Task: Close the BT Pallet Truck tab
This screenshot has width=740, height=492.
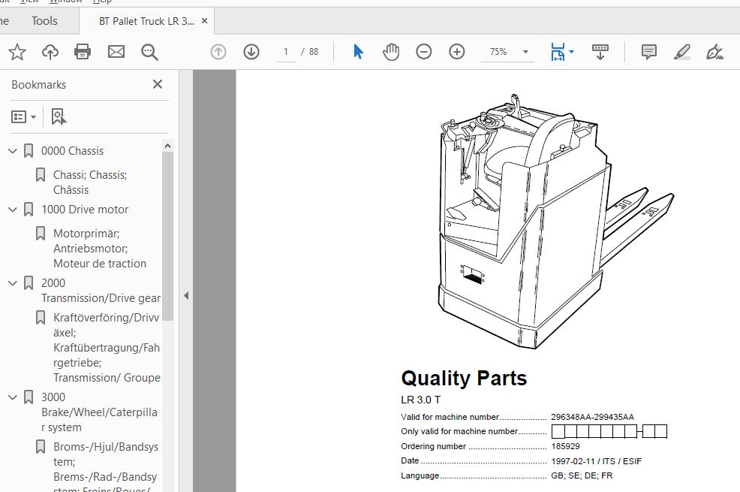Action: tap(204, 21)
